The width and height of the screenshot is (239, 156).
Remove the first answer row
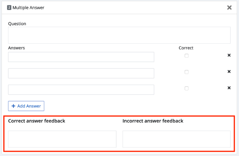coord(229,55)
